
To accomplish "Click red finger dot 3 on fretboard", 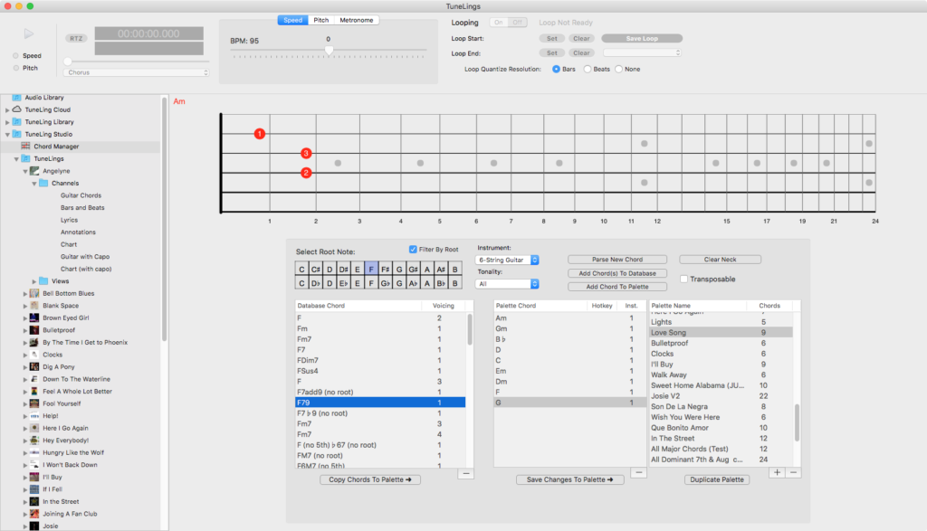I will tap(306, 154).
